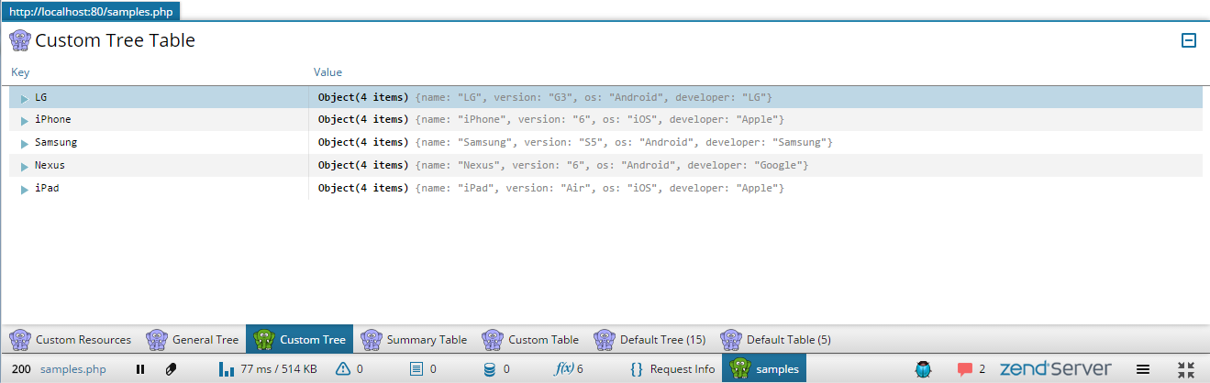Image resolution: width=1210 pixels, height=383 pixels.
Task: Click the 200 status code
Action: click(x=22, y=369)
